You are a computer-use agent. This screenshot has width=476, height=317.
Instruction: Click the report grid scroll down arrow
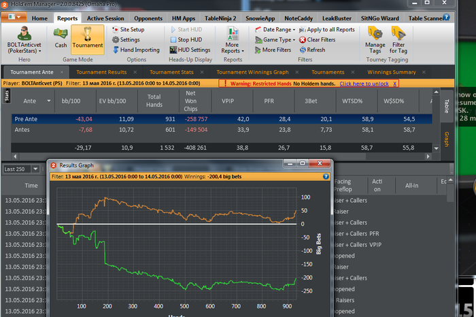(x=437, y=148)
